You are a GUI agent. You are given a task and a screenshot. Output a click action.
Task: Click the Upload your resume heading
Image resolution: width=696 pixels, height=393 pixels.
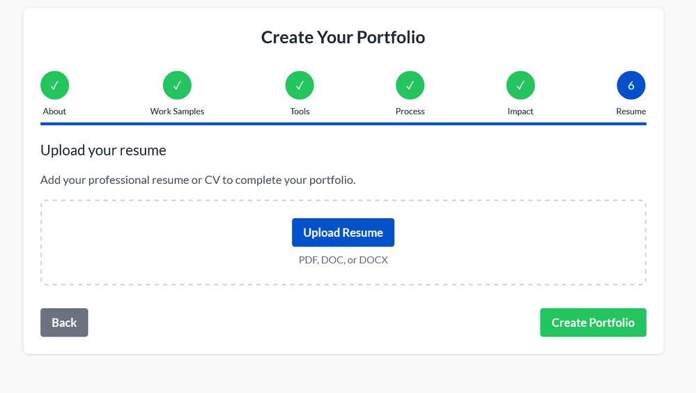click(103, 151)
